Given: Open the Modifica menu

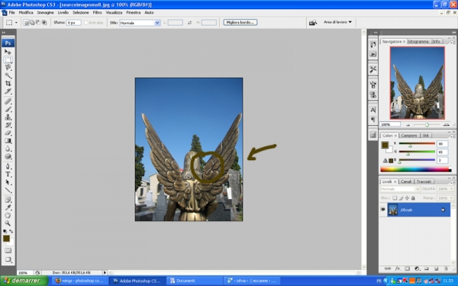Looking at the screenshot, I should click(26, 12).
